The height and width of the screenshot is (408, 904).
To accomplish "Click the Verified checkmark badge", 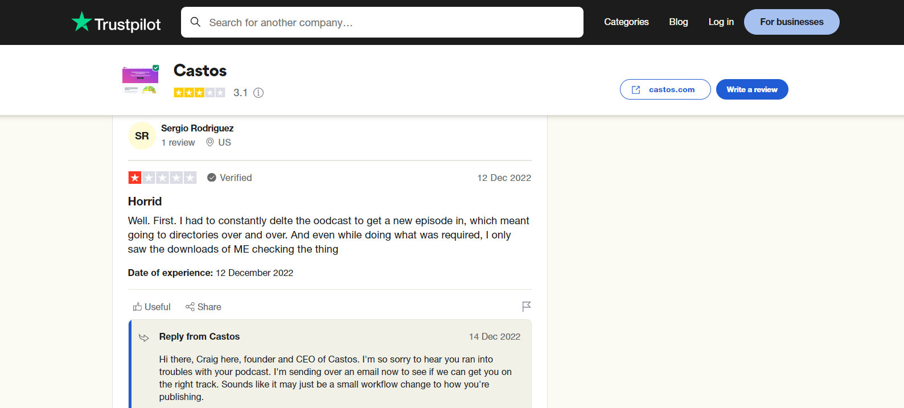I will [212, 178].
